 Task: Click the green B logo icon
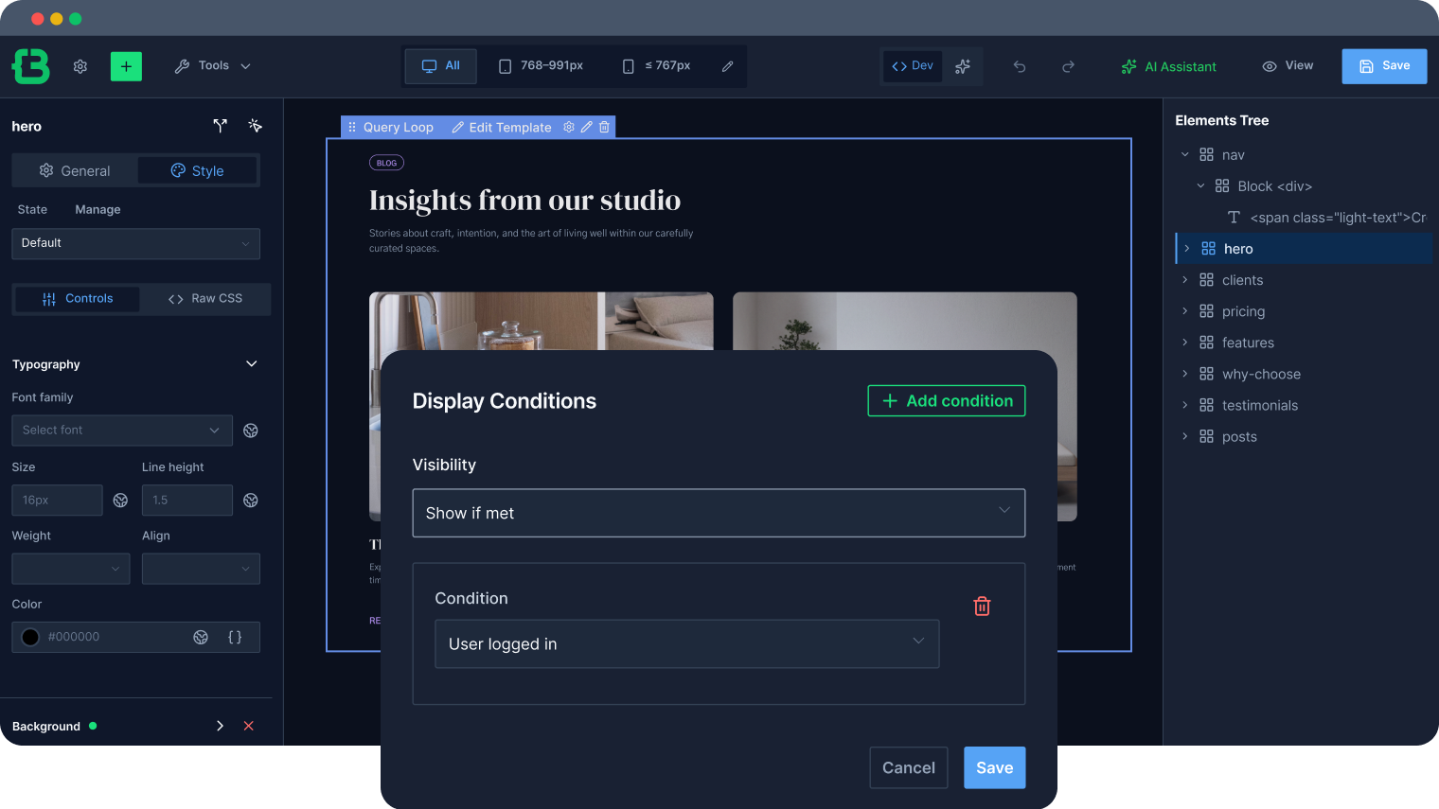pos(30,66)
